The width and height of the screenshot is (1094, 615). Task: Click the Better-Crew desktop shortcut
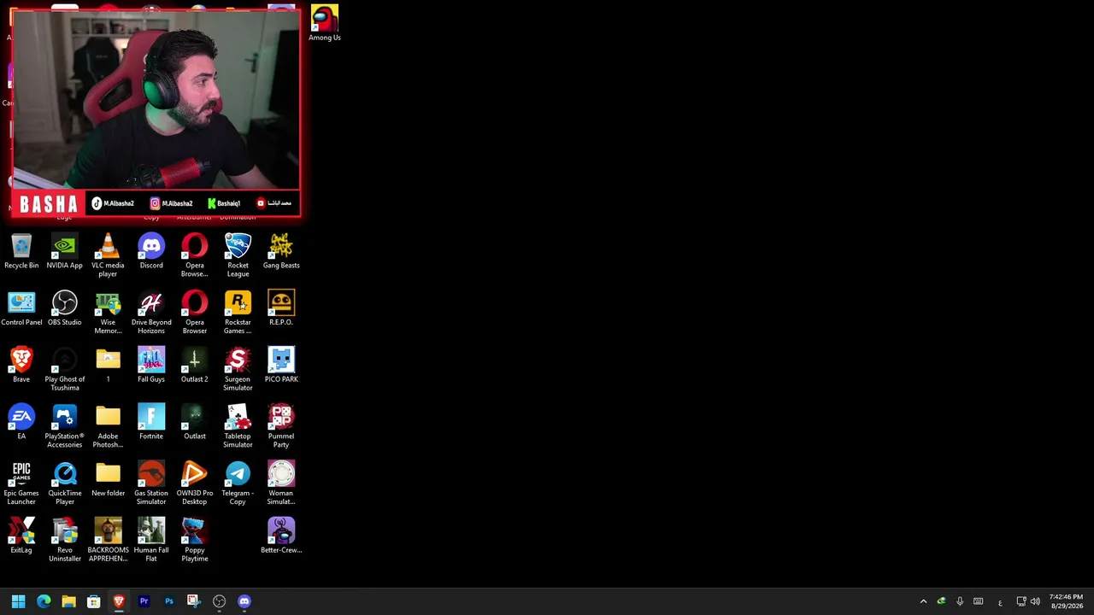pyautogui.click(x=281, y=536)
